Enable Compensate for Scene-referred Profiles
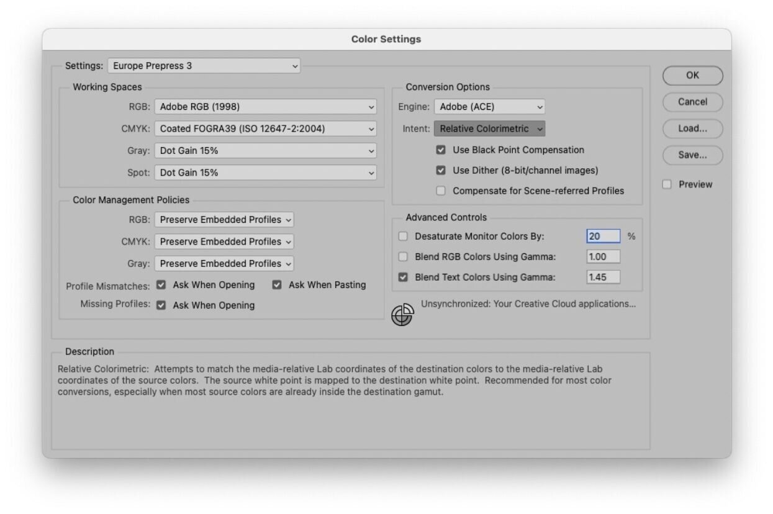The height and width of the screenshot is (514, 773). coord(441,191)
